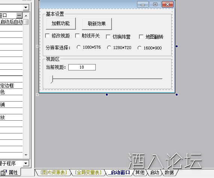Expand the 子程序 event dropdown
Screen dimensions: 214x178
[26, 163]
